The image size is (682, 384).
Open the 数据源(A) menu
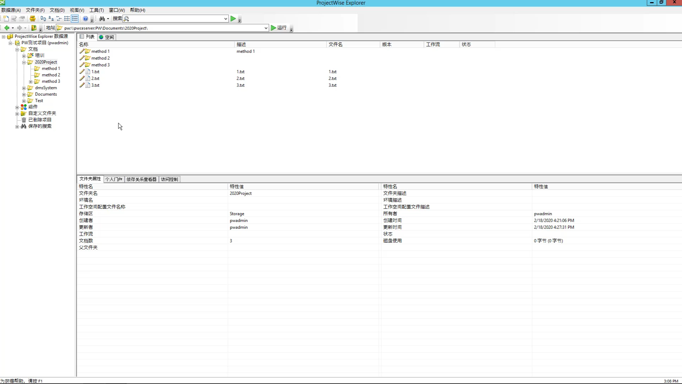pyautogui.click(x=11, y=10)
